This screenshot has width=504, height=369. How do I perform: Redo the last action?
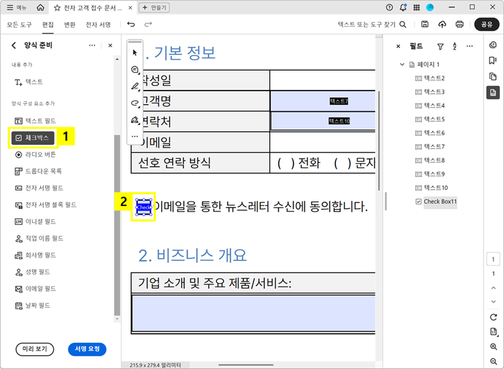point(148,24)
